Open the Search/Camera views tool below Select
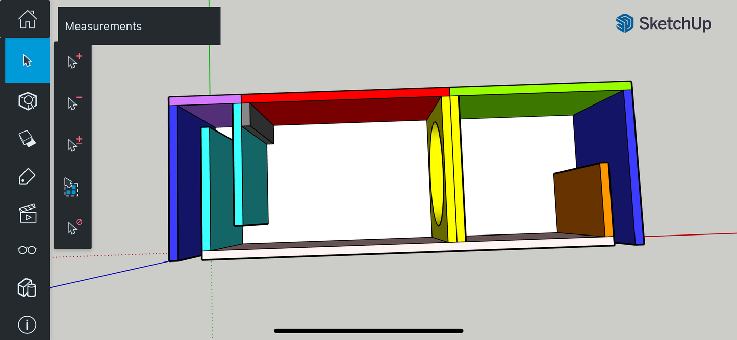Image resolution: width=737 pixels, height=340 pixels. [x=27, y=101]
